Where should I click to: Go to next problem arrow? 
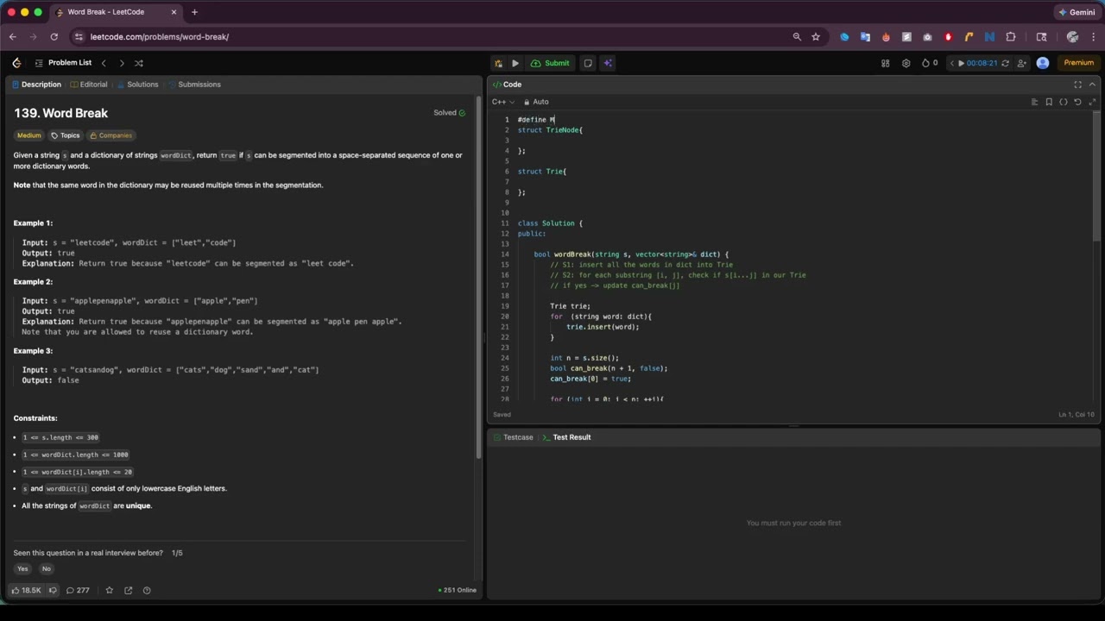click(x=122, y=63)
